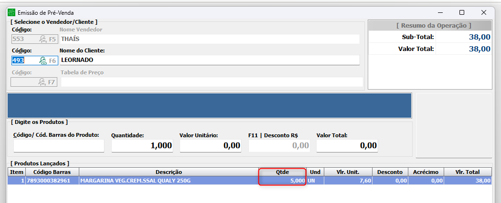Viewport: 501px width, 203px height.
Task: Select the Valor Unitário input field
Action: (211, 145)
